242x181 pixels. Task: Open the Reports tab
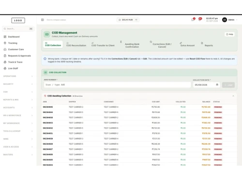[x=207, y=44]
